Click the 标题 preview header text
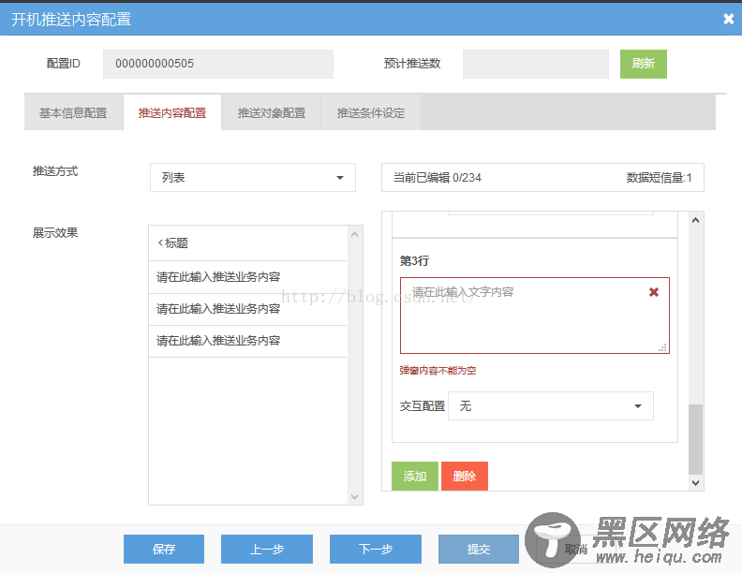This screenshot has width=742, height=573. tap(176, 243)
